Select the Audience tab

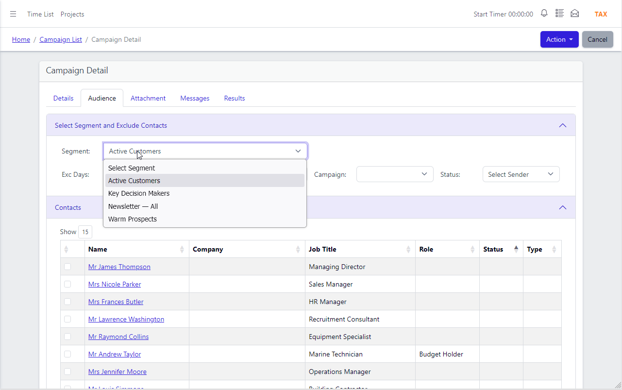[x=102, y=98]
